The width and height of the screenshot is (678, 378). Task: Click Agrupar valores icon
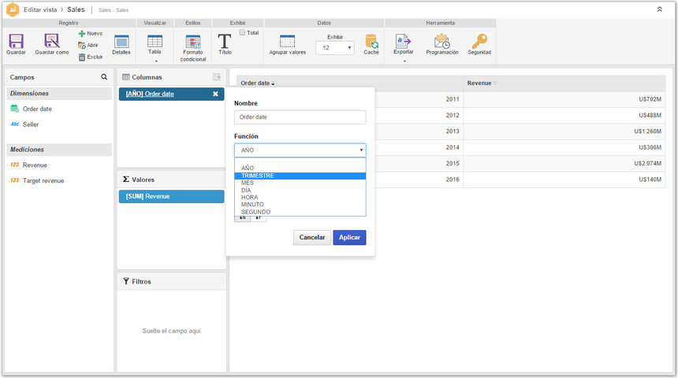point(287,42)
